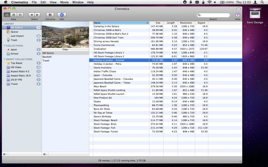Open the Movie menu
The height and width of the screenshot is (167, 268).
[x=64, y=2]
